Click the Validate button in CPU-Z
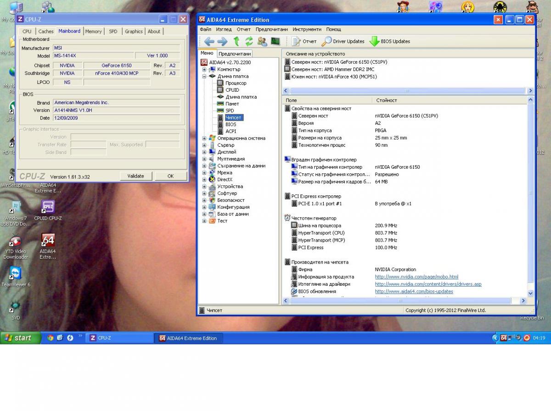 click(x=135, y=176)
